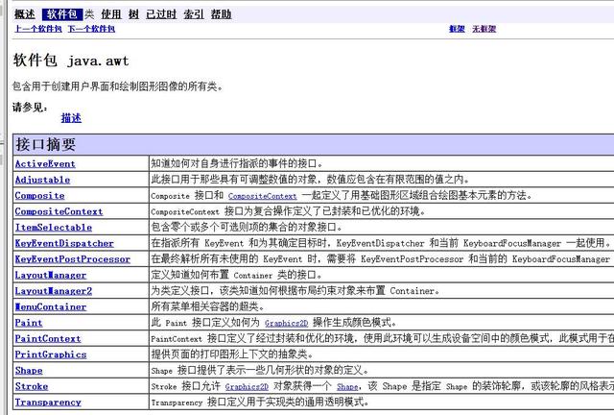
Task: Click text 包含用于创建用户界面和绘制图形图像的所有类
Action: [117, 85]
